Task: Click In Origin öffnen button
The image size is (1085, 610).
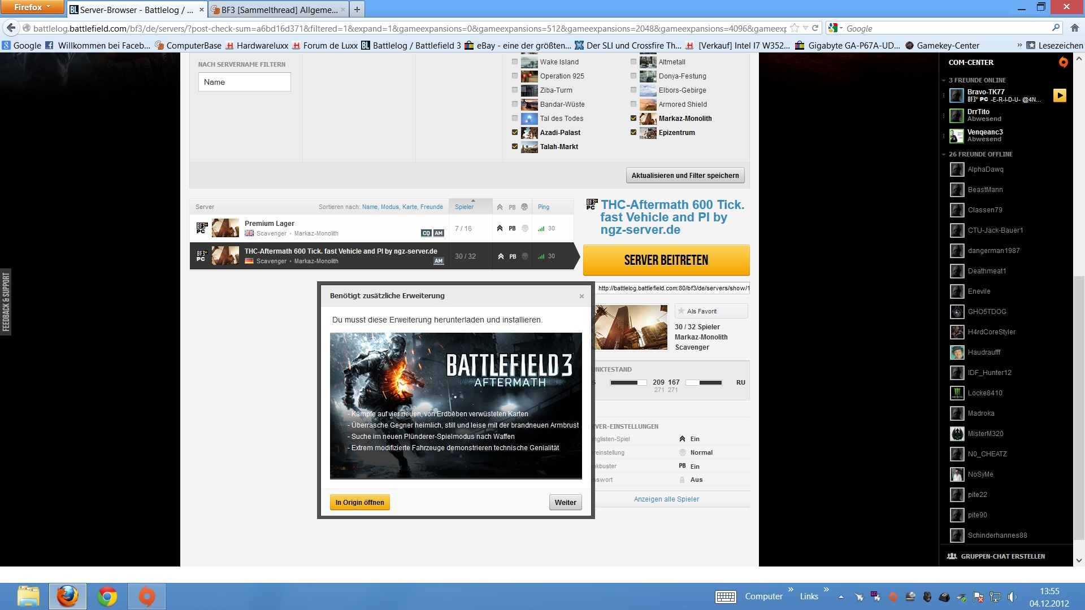Action: pos(360,503)
